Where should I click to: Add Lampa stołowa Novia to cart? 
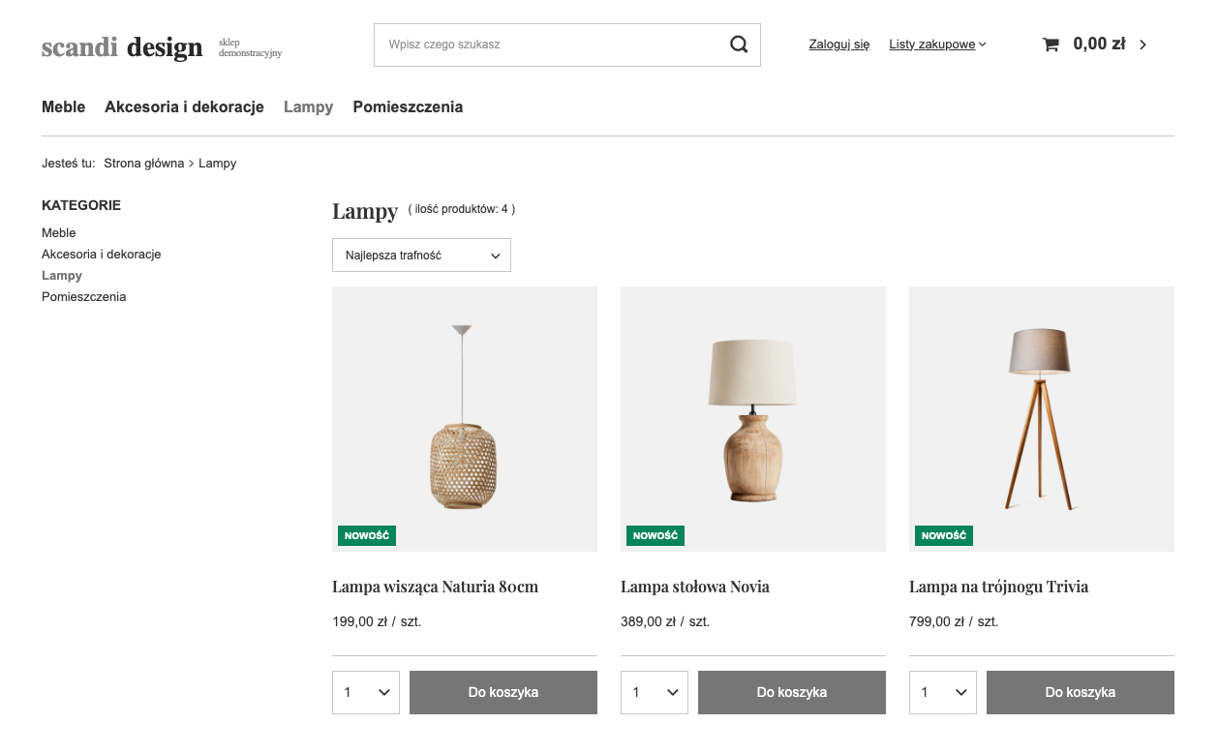pyautogui.click(x=792, y=692)
